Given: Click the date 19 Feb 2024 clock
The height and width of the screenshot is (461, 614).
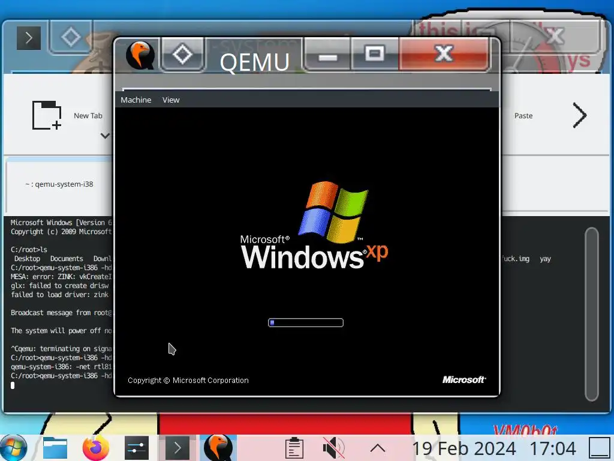Looking at the screenshot, I should pyautogui.click(x=464, y=448).
